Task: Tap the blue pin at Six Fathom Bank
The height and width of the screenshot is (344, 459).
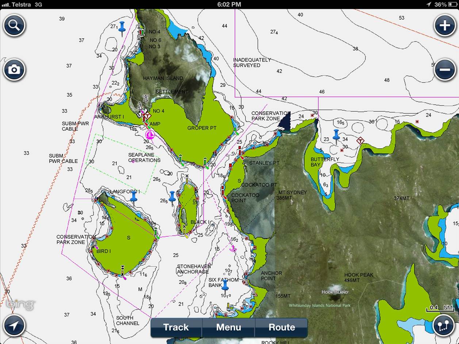Action: point(225,286)
